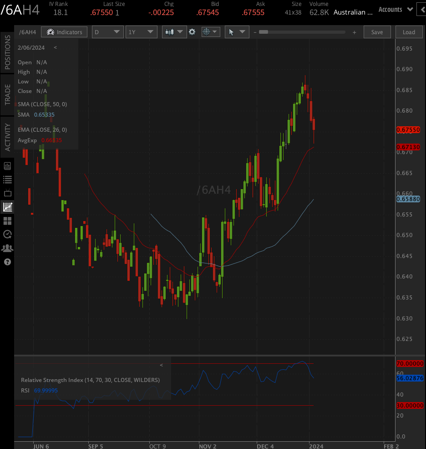426x449 pixels.
Task: Click the IV Rank value 18.1
Action: point(61,13)
